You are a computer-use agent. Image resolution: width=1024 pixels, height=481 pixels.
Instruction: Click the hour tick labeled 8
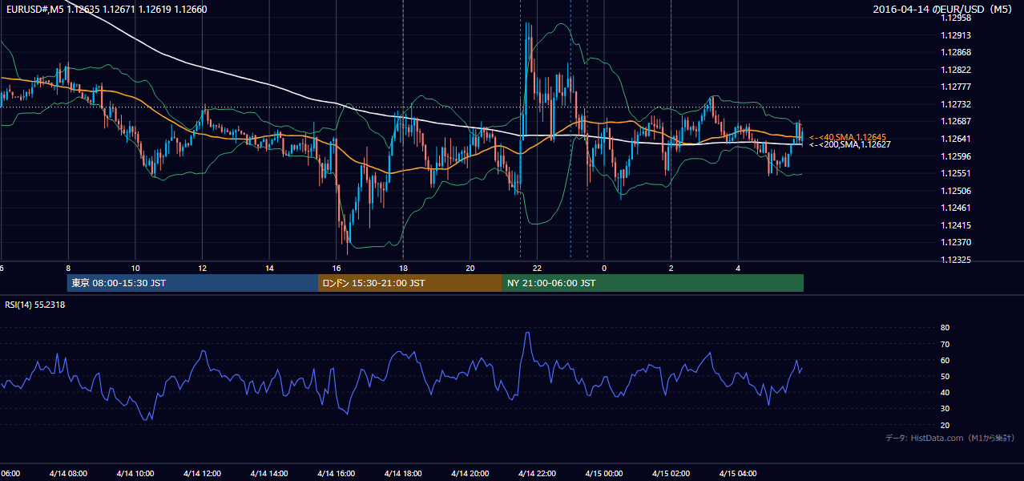pos(68,268)
